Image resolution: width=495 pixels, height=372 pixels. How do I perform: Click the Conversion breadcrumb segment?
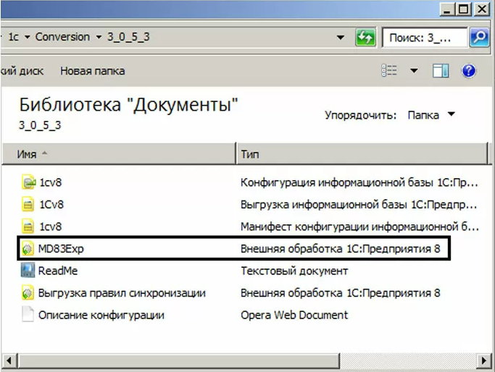point(62,37)
